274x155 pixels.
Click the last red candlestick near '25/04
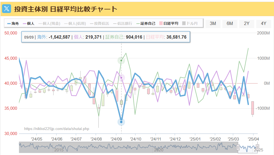[253, 108]
